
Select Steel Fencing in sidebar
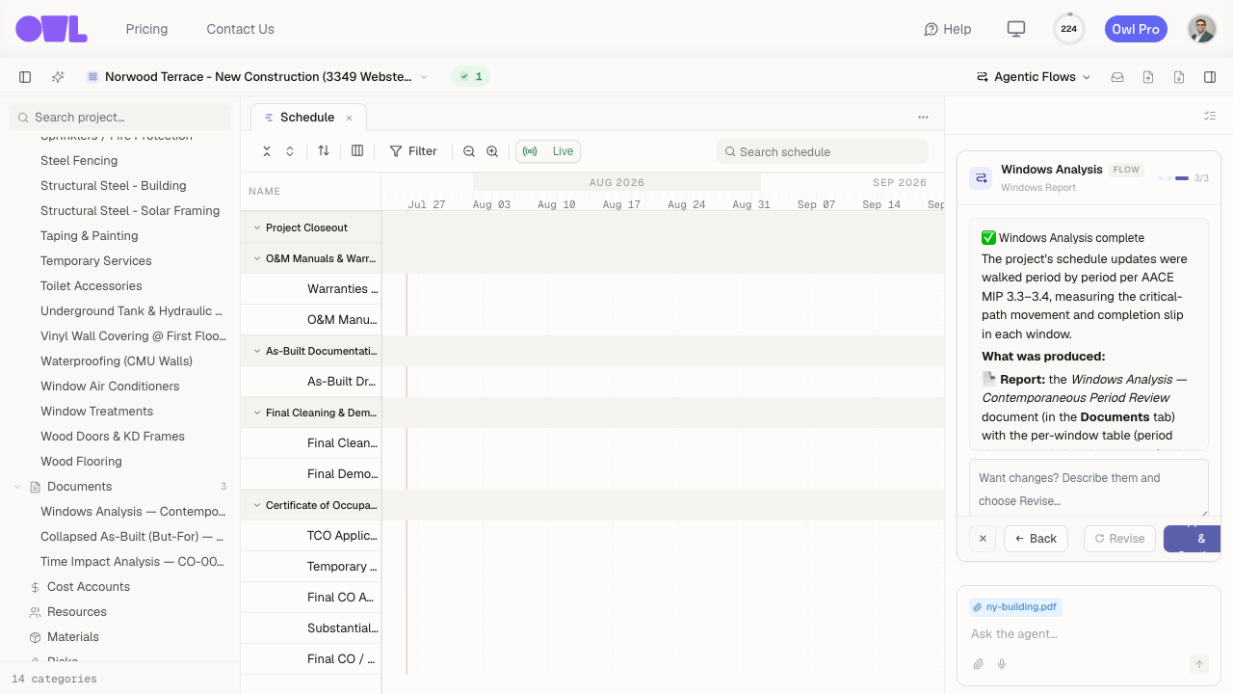click(x=79, y=161)
